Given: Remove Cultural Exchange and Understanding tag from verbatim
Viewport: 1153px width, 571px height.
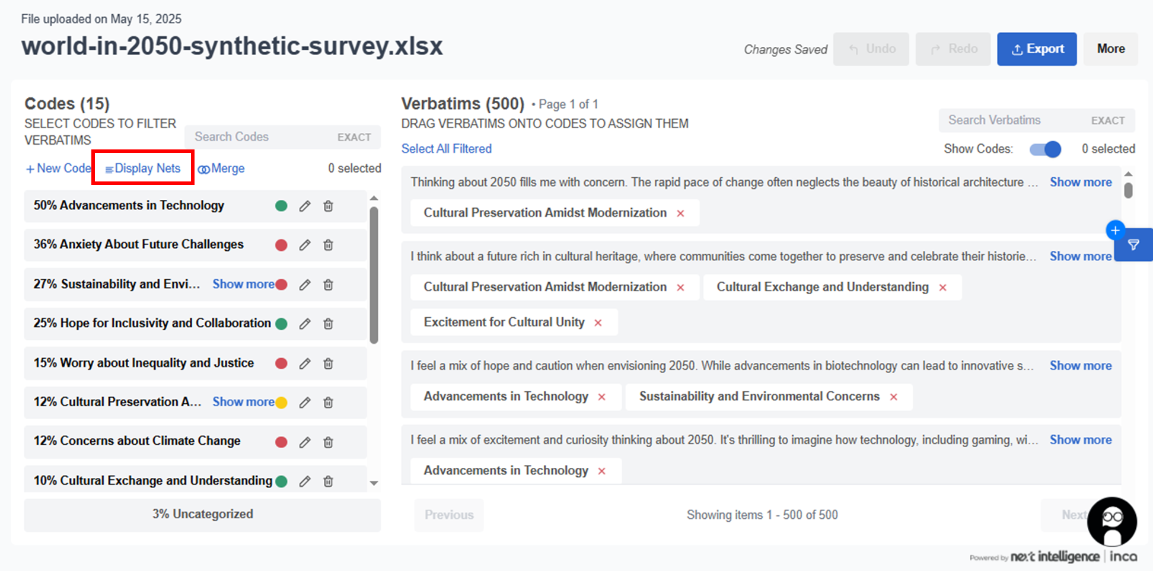Looking at the screenshot, I should 942,288.
